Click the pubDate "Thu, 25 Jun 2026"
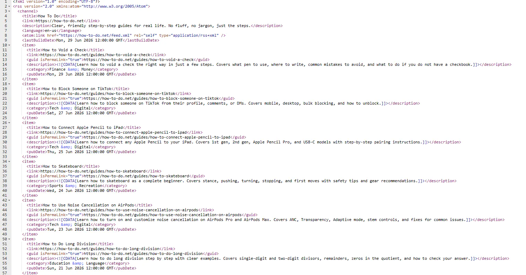 [x=80, y=152]
